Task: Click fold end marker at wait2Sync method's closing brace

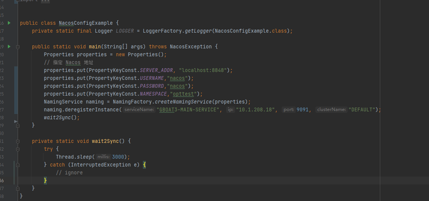Action: click(x=18, y=188)
